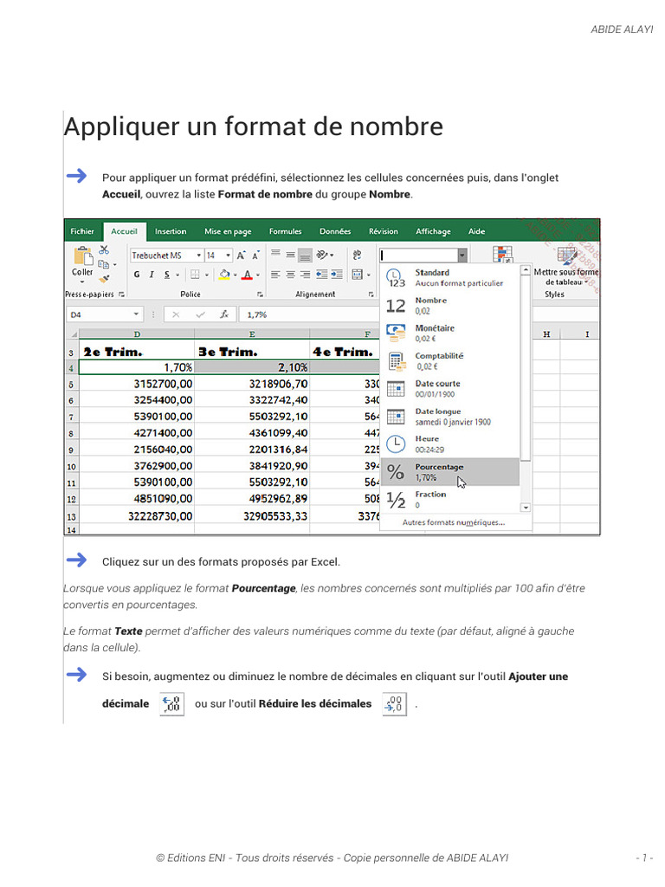Expand the underline style dropdown arrow
Screen dimensions: 665x887
178,275
